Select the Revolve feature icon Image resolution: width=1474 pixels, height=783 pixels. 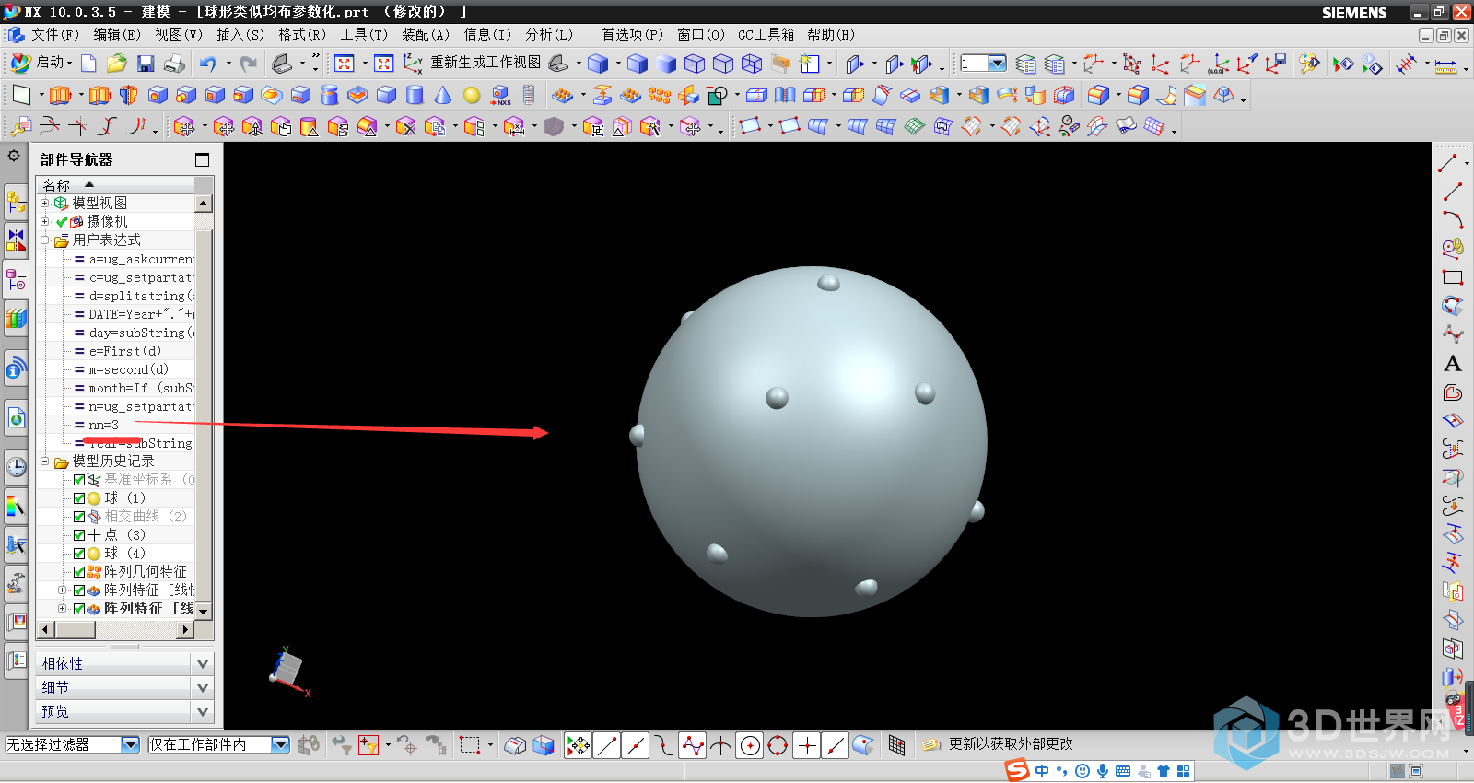coord(129,95)
